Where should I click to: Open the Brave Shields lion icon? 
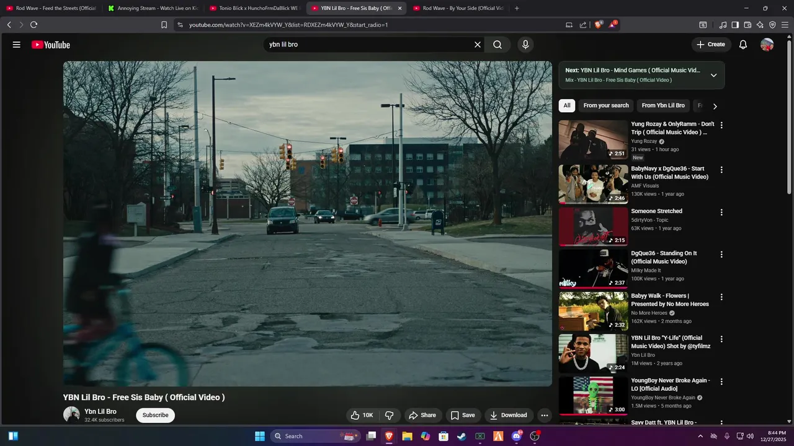point(598,25)
